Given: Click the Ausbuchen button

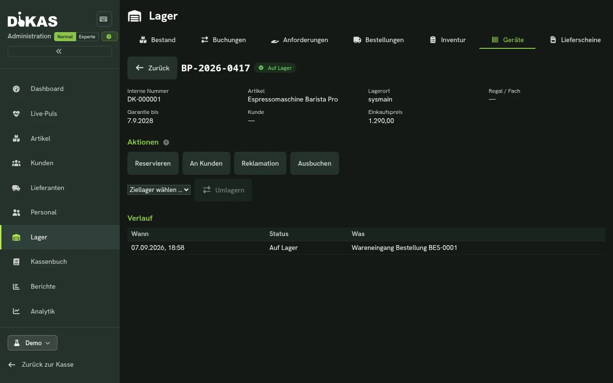Looking at the screenshot, I should point(315,163).
